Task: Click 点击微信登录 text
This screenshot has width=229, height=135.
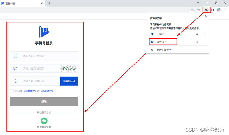Action: pos(44,127)
